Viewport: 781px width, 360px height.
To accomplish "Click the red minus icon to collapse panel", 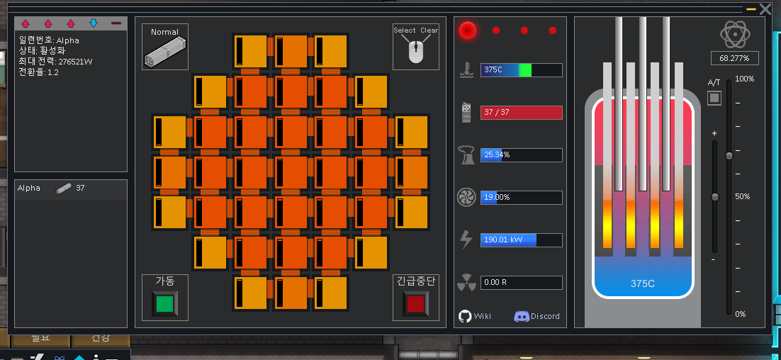I will [116, 23].
